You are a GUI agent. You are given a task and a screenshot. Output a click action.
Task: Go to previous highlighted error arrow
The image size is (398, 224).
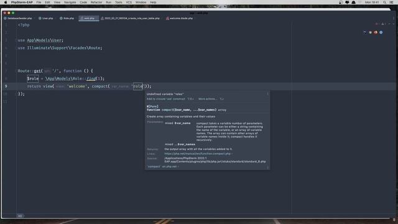[389, 24]
